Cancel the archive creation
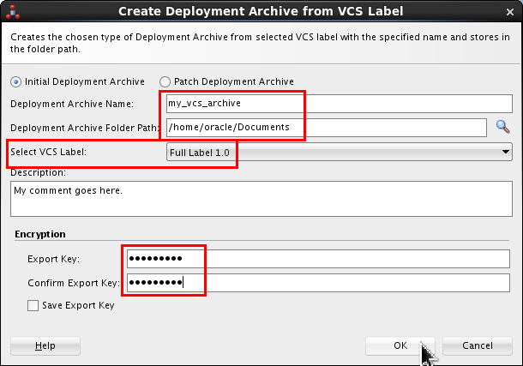 point(477,345)
